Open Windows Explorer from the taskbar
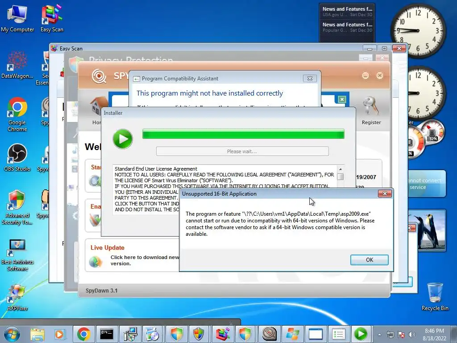 37,334
